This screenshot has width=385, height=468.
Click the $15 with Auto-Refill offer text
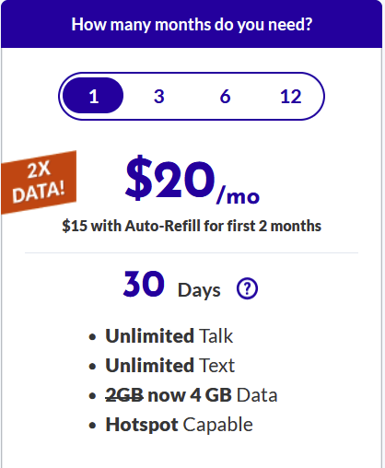[x=192, y=226]
